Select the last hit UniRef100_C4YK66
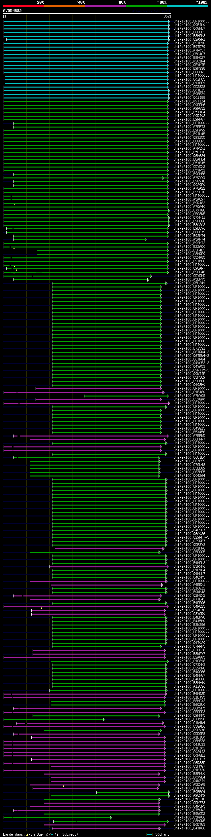The image size is (211, 837). pos(189,828)
